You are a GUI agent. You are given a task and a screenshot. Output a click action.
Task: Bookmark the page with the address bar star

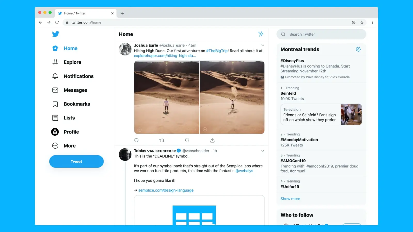point(362,22)
